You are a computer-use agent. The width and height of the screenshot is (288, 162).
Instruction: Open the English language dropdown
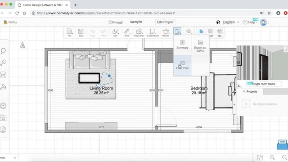click(x=228, y=22)
